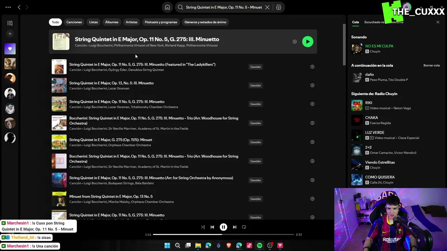447x251 pixels.
Task: Filter results by Pódcasts y programas
Action: 161,22
